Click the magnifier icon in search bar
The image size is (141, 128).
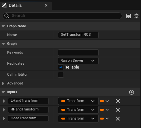7,16
